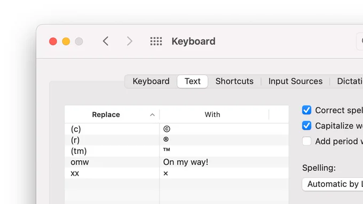Screen dimensions: 363x204
Task: Go back with the left chevron arrow
Action: [106, 41]
